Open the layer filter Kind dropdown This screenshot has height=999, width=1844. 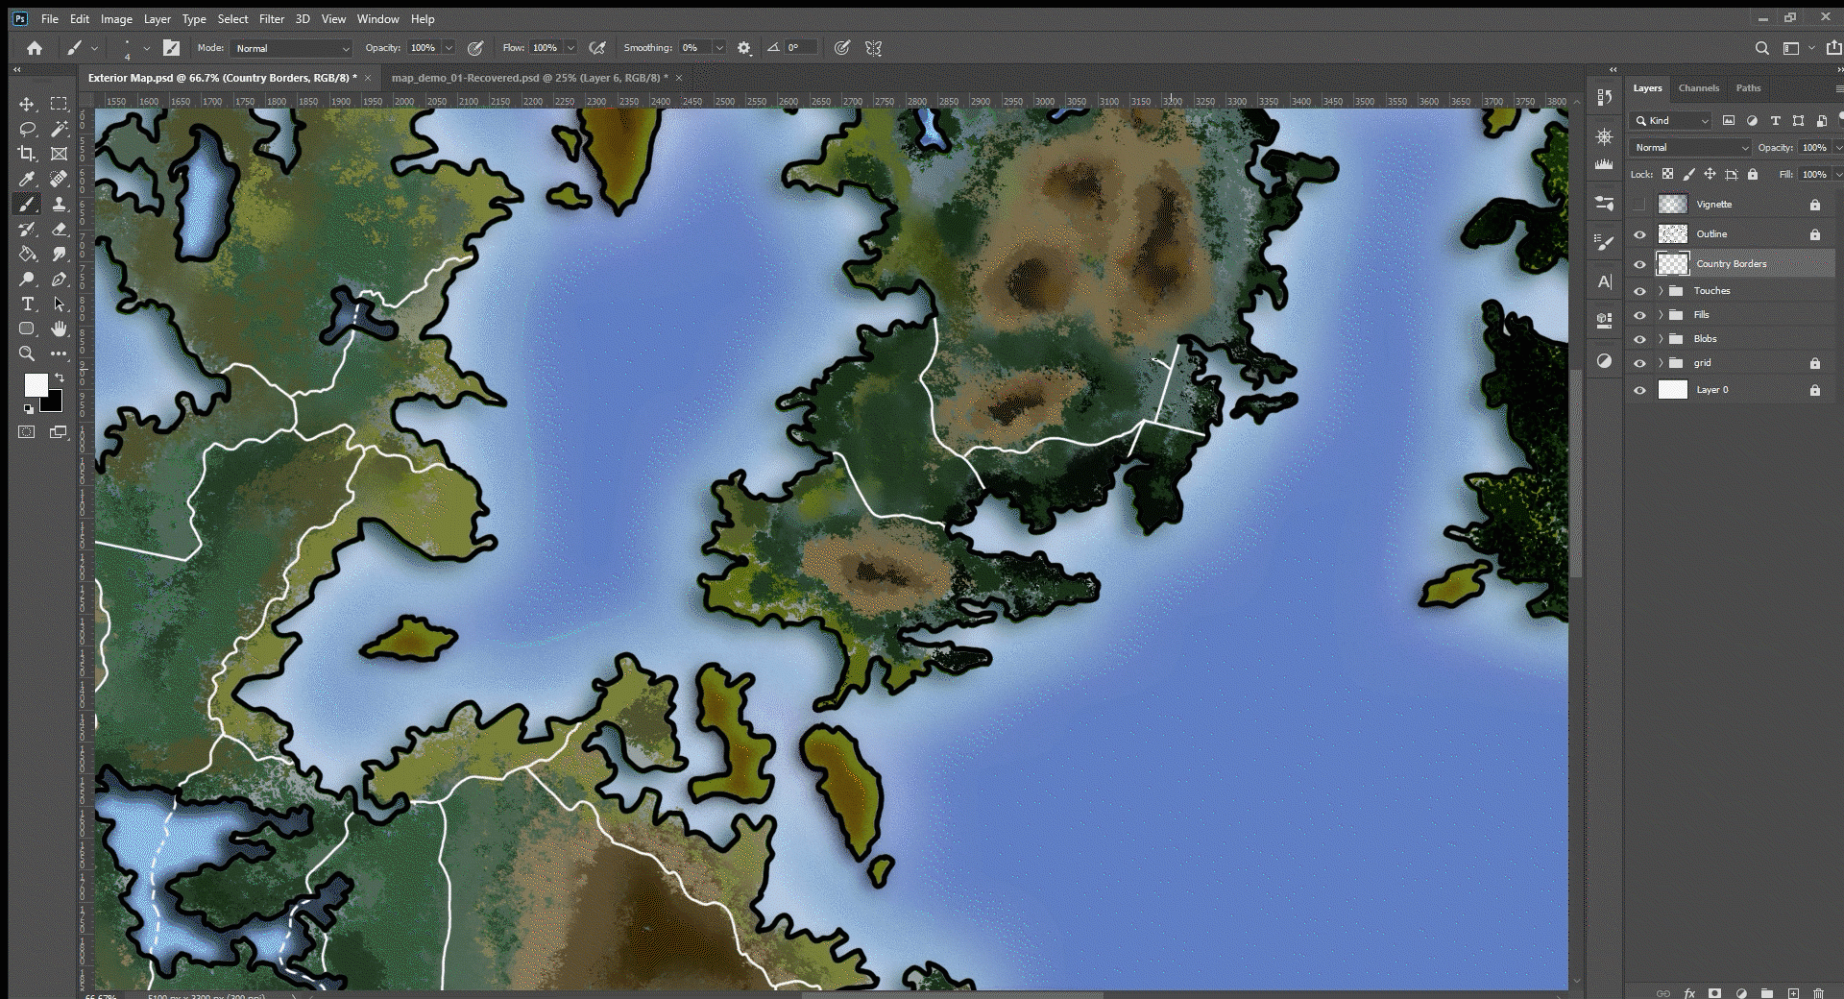point(1670,120)
